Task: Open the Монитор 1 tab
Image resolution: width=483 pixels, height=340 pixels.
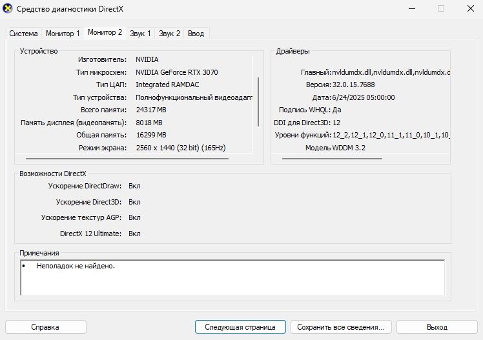Action: click(63, 34)
